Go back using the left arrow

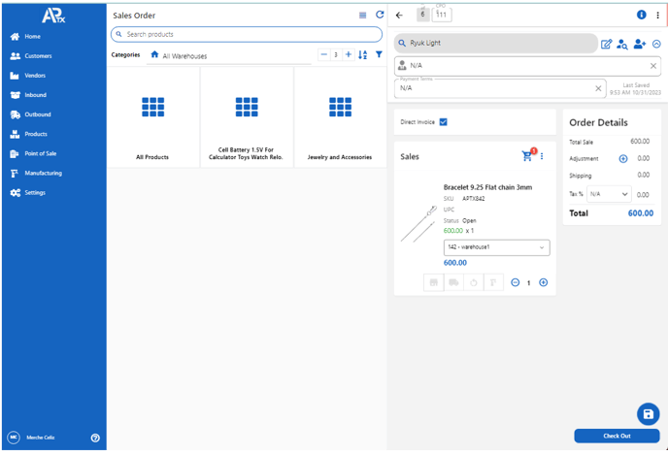[x=399, y=15]
